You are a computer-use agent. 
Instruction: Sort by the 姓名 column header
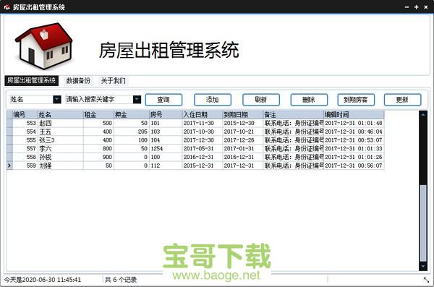60,114
